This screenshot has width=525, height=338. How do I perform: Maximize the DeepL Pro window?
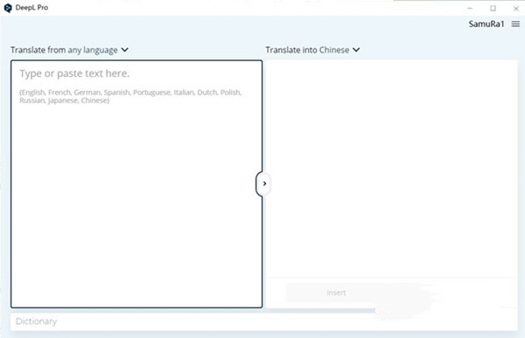point(493,9)
